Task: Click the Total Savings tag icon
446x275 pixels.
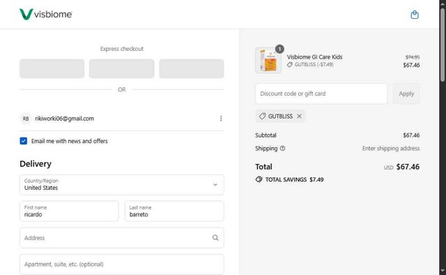Action: [259, 179]
